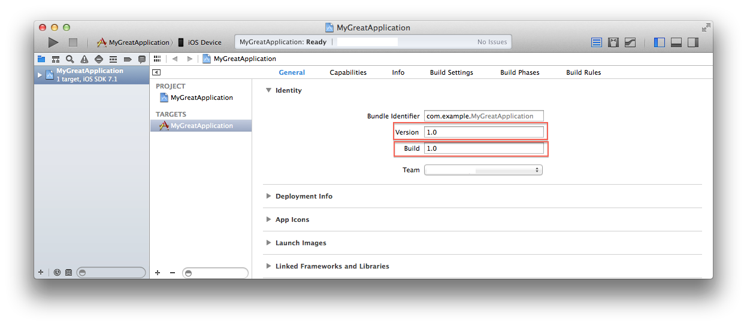Click into the Version text field
This screenshot has height=326, width=747.
tap(483, 132)
